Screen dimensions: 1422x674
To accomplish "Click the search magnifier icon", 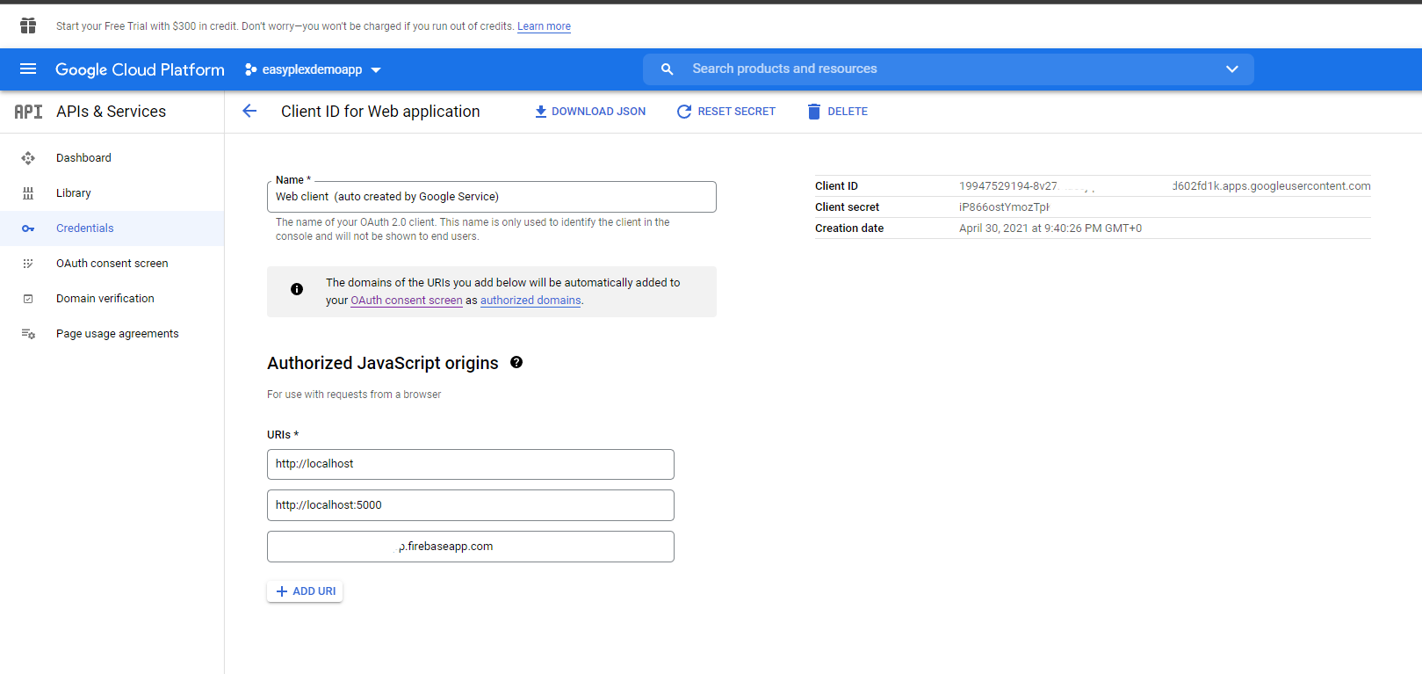I will 668,69.
